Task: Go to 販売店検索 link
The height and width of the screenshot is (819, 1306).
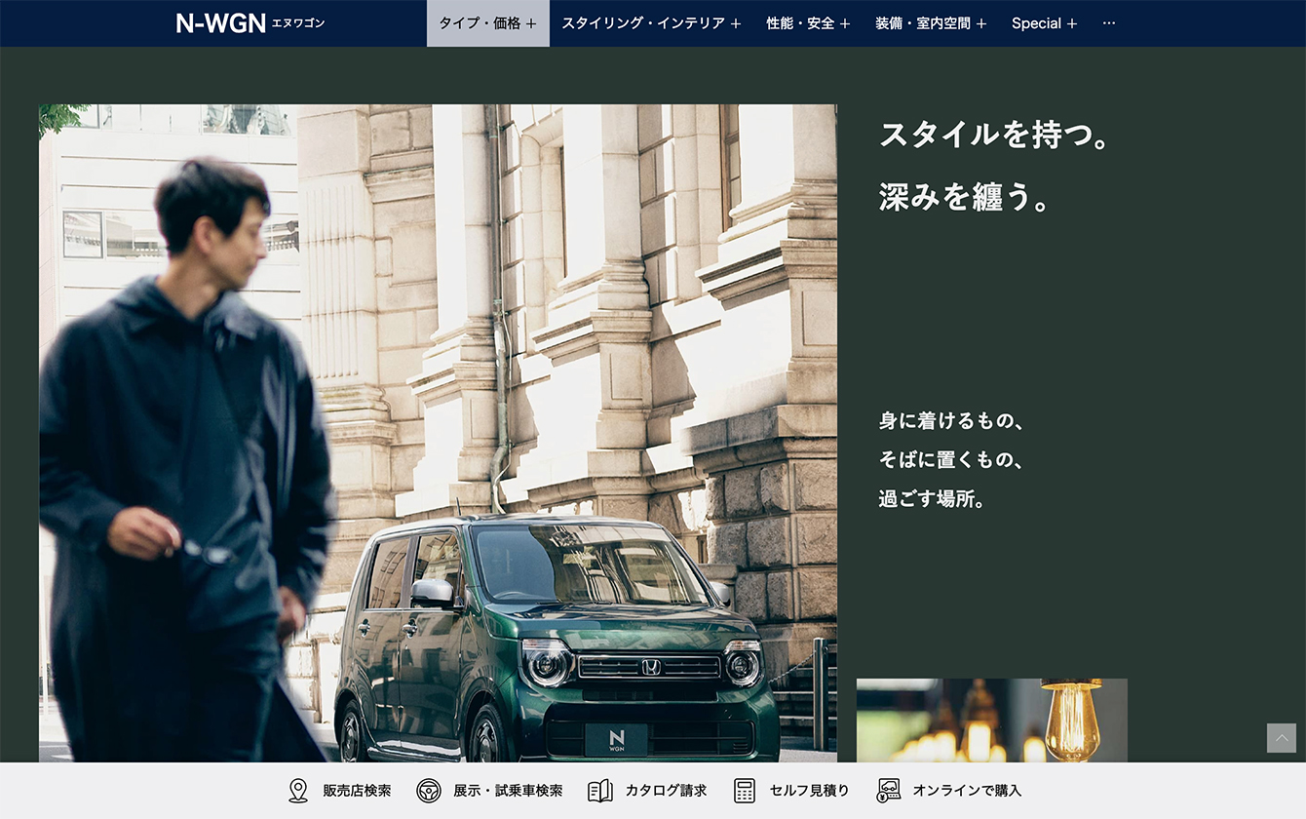Action: coord(357,791)
